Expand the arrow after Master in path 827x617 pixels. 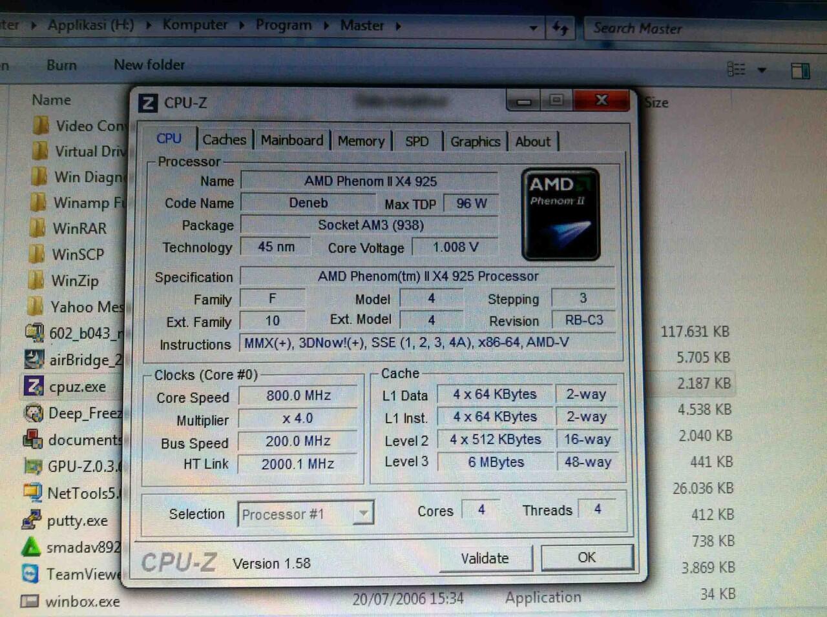(398, 26)
